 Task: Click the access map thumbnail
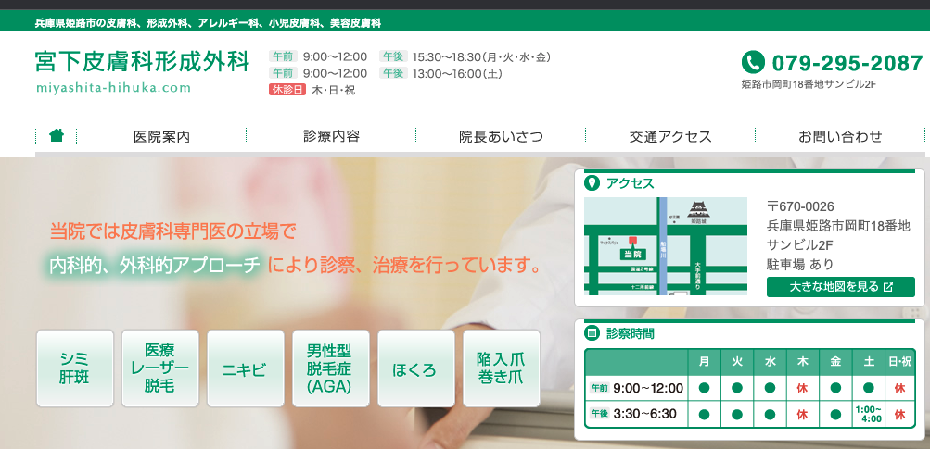[666, 246]
